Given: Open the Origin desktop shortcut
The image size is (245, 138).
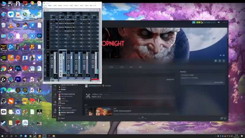Looking at the screenshot, I should pyautogui.click(x=18, y=58).
